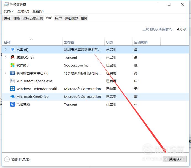Select the Windows Defender notifi... entry
191x168 pixels.
tap(38, 89)
